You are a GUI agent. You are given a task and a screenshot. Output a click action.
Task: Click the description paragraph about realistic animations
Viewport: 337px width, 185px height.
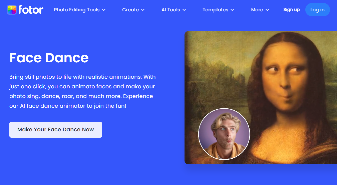pos(82,91)
